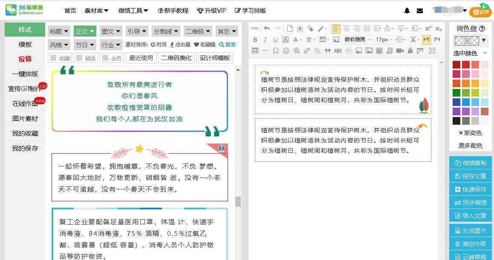Screen dimensions: 494x260
Task: Click the HTML source code icon
Action: click(255, 29)
